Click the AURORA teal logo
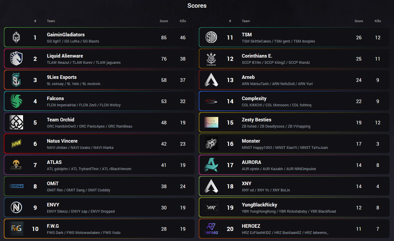394x241 pixels. pos(211,165)
